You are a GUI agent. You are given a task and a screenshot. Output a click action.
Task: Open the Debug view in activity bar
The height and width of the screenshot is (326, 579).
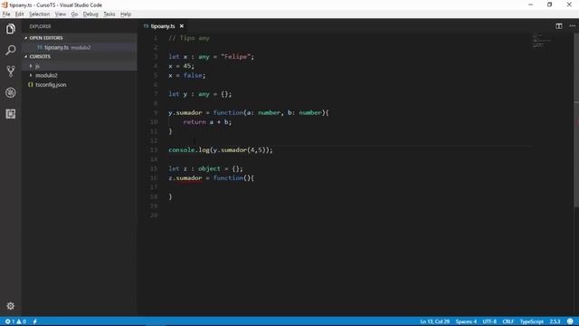coord(10,92)
